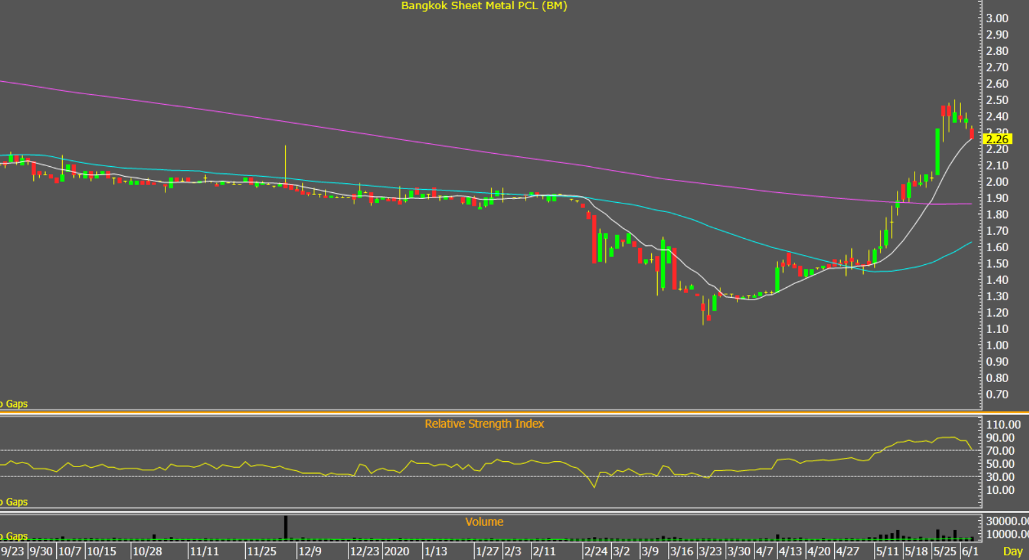Click the Volume panel title

[484, 522]
